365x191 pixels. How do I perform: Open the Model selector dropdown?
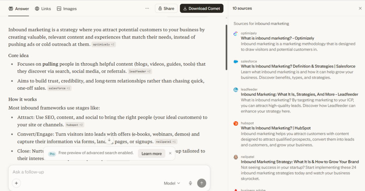pos(172,183)
